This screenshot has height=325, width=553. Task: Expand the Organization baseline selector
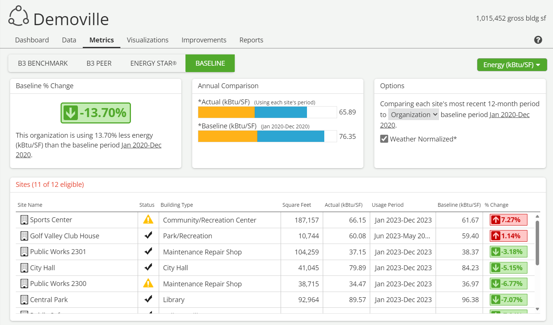click(x=413, y=114)
